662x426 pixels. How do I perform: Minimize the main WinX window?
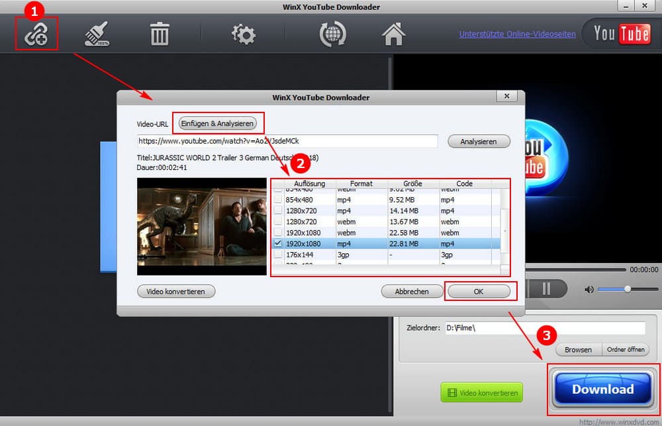(626, 6)
